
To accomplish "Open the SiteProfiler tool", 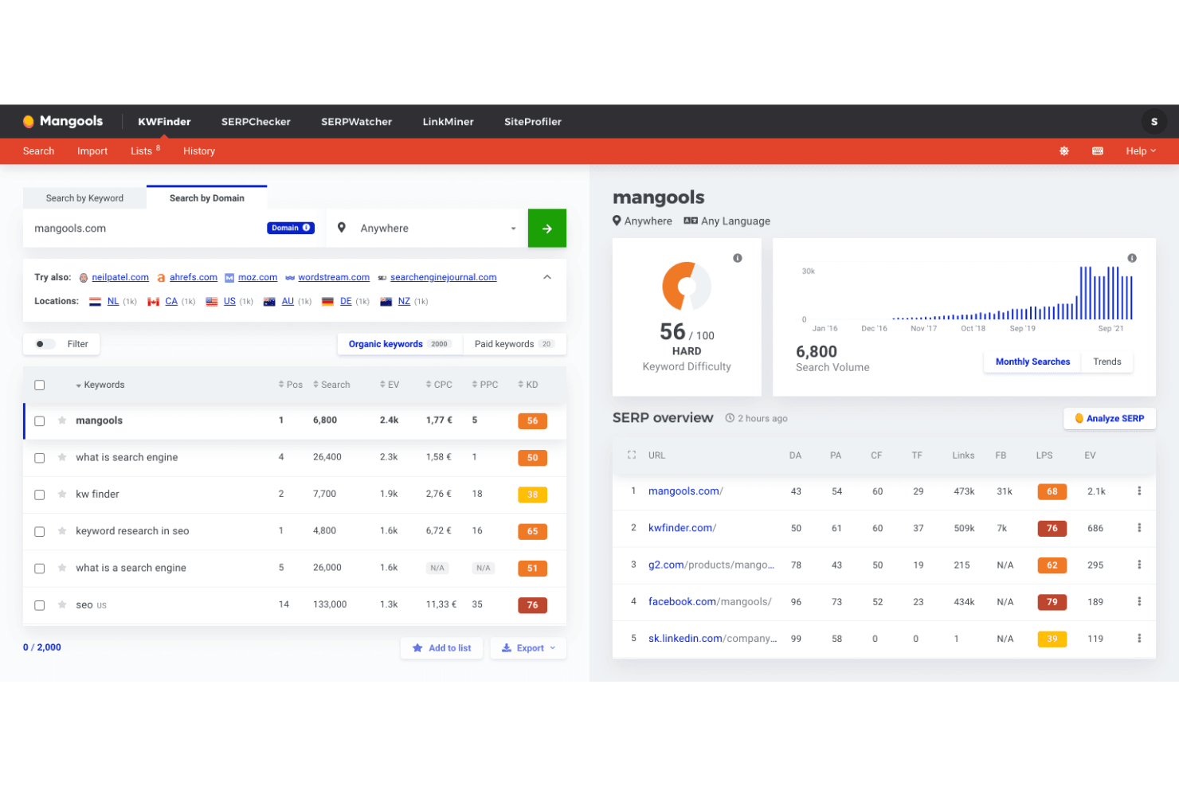I will 533,122.
